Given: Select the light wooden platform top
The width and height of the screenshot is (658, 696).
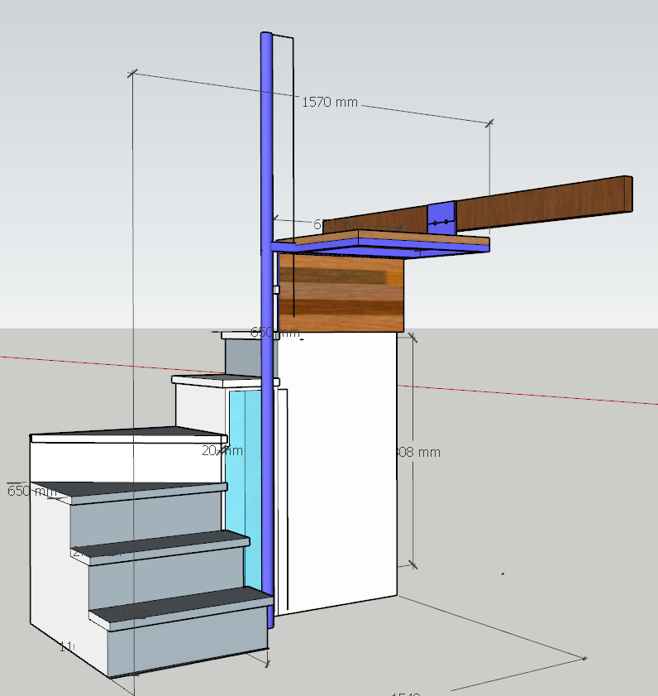Looking at the screenshot, I should (x=381, y=238).
